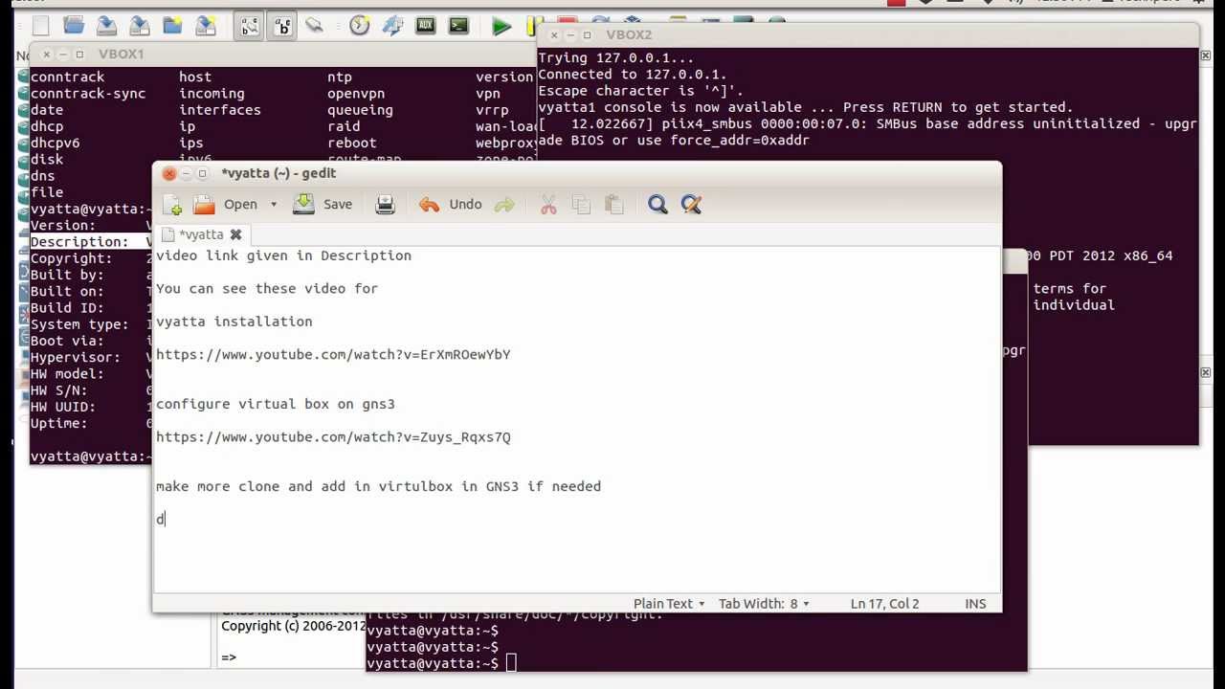Cut selection with the scissors icon
This screenshot has width=1225, height=689.
coord(548,205)
